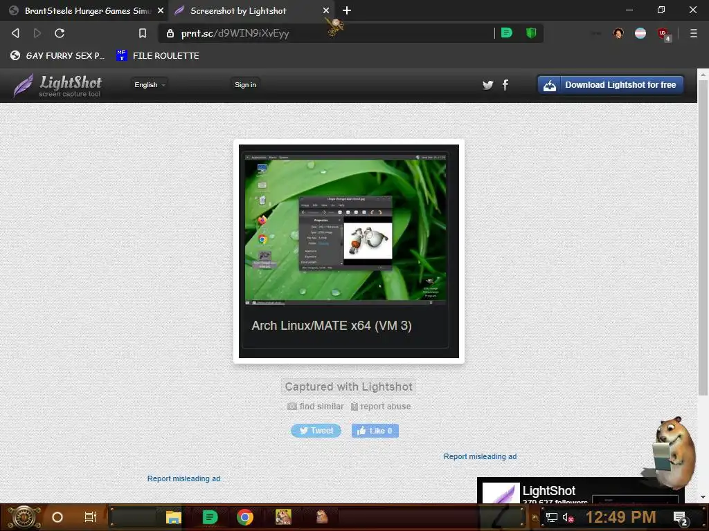The width and height of the screenshot is (709, 531).
Task: Click the network tray icon
Action: [551, 517]
